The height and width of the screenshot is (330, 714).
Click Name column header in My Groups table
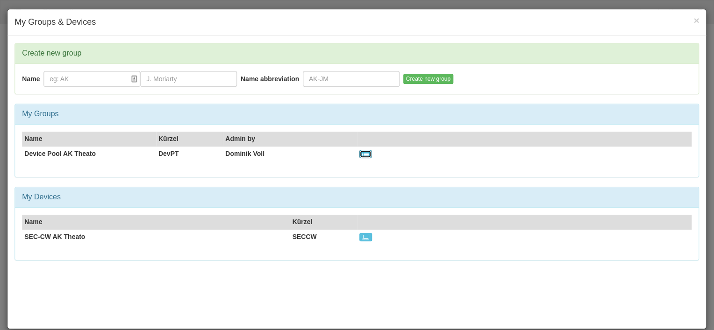coord(33,139)
